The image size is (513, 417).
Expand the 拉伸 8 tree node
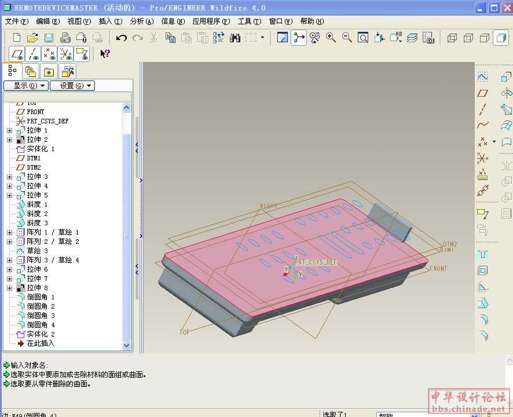click(9, 288)
